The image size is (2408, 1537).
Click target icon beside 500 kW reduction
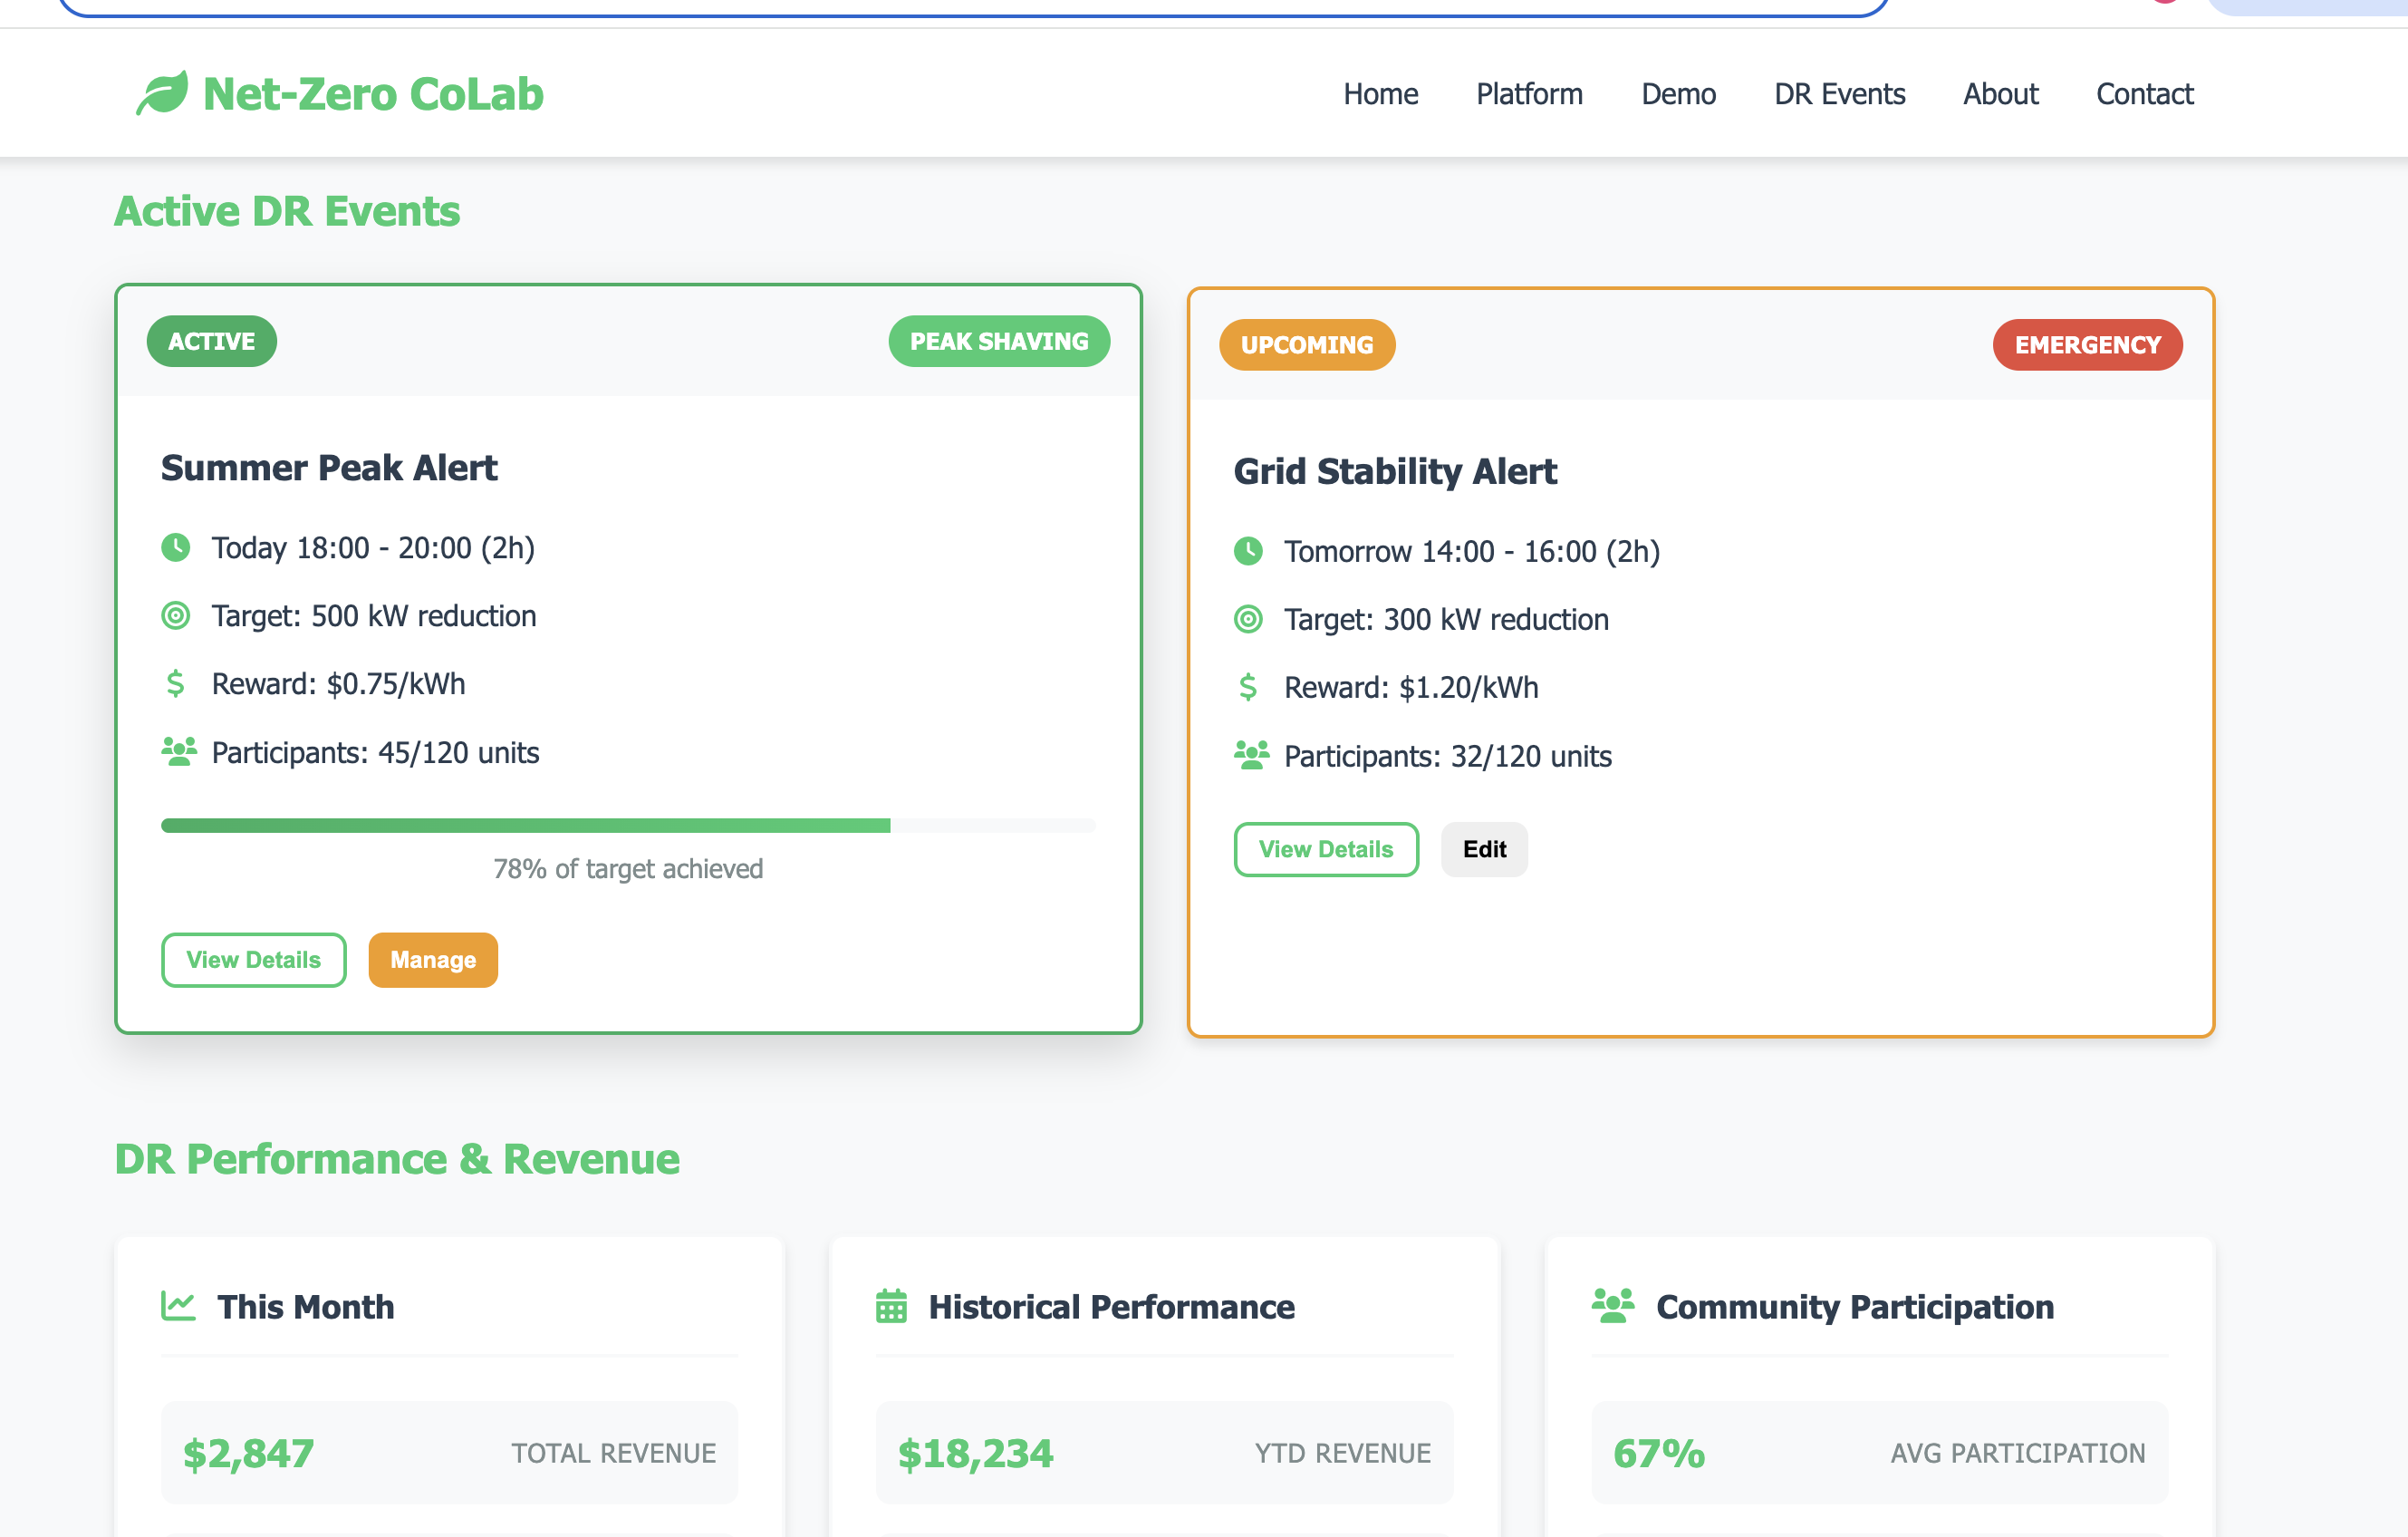pyautogui.click(x=176, y=615)
